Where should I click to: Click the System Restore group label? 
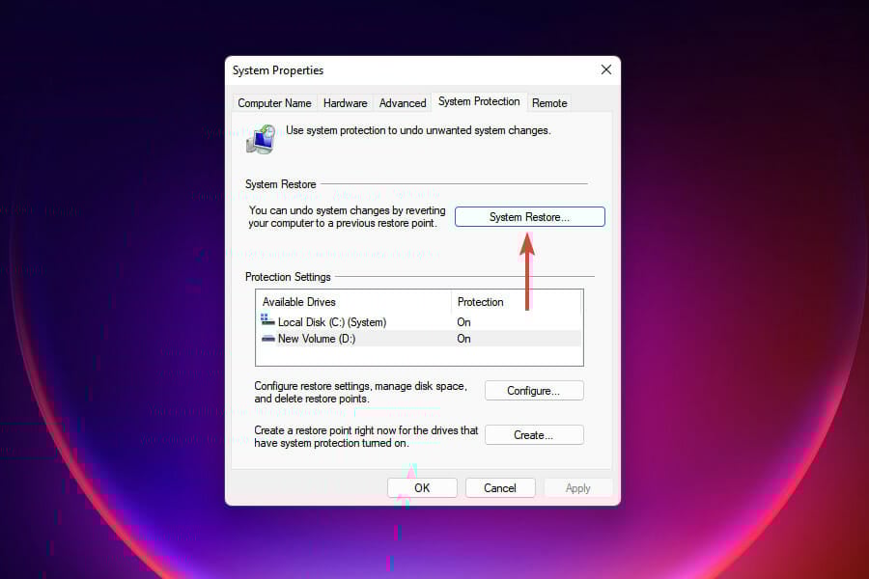pyautogui.click(x=280, y=184)
